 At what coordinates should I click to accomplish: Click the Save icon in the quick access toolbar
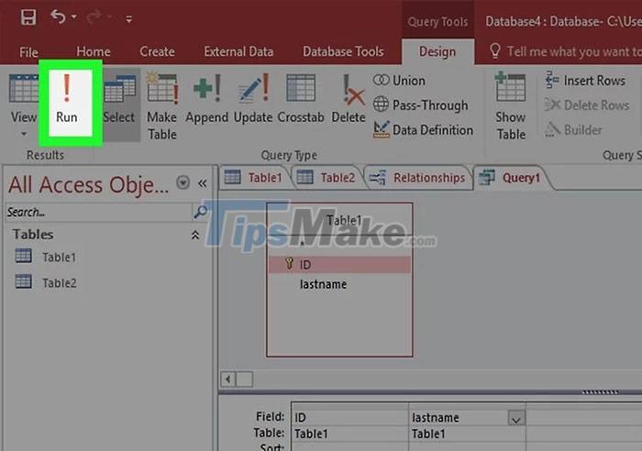pos(28,17)
